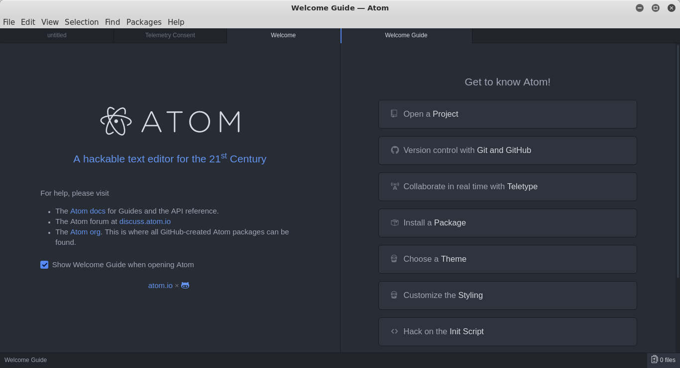Select the Welcome tab

(x=283, y=35)
